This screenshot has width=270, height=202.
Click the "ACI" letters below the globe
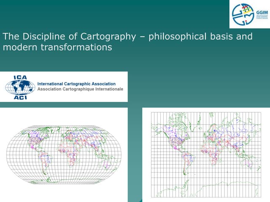[20, 97]
